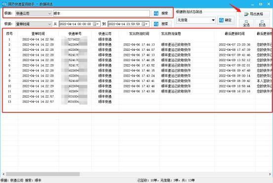The width and height of the screenshot is (273, 183).
Task: Open calendar dropdown of end date 23:59:59
Action: 145,24
